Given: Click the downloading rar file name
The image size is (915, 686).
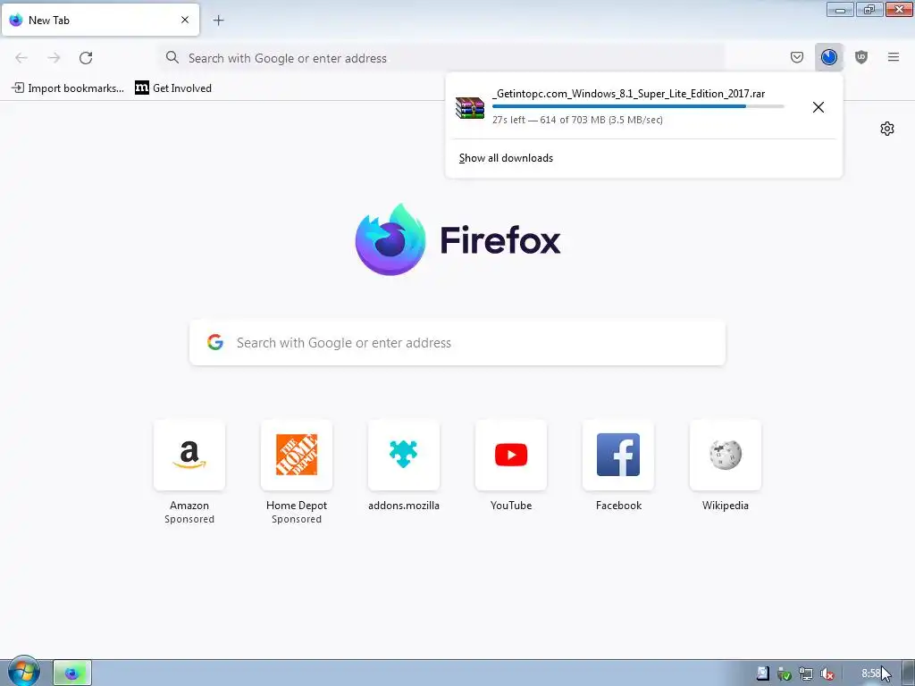Looking at the screenshot, I should coord(628,93).
